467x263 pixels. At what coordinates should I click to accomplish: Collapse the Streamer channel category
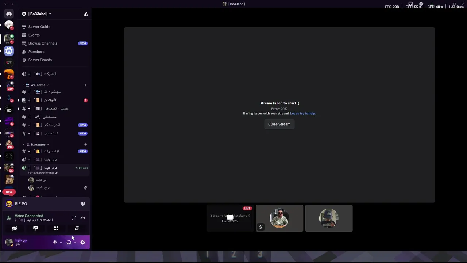pos(37,145)
